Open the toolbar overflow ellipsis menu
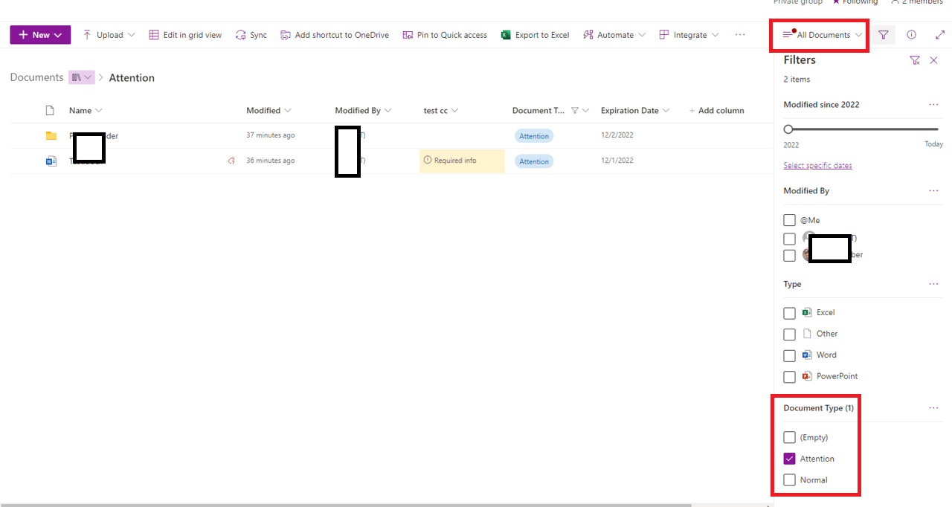The width and height of the screenshot is (952, 507). 740,35
